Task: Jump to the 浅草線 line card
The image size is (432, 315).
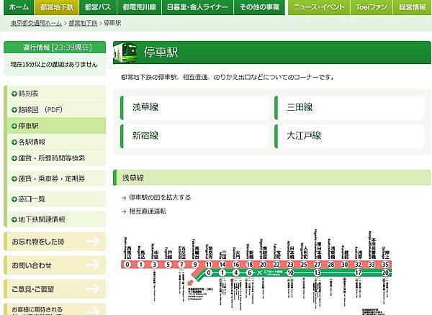Action: click(x=195, y=107)
